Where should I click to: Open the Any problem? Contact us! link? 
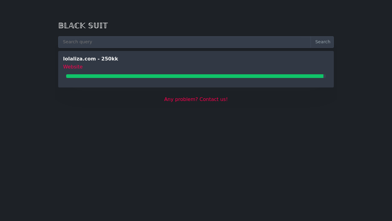pos(196,99)
